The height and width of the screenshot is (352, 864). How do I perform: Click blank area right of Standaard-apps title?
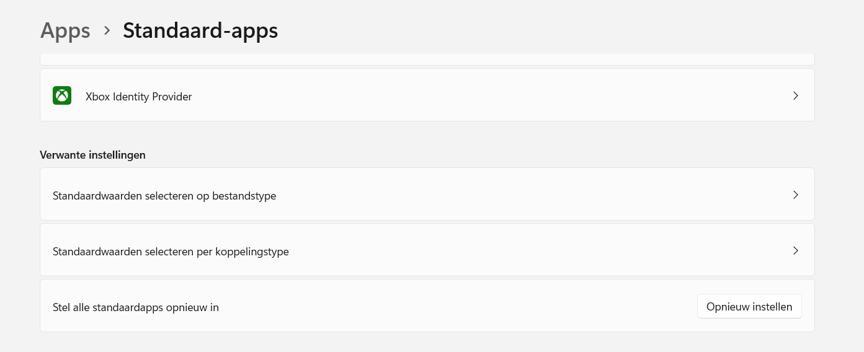point(527,30)
